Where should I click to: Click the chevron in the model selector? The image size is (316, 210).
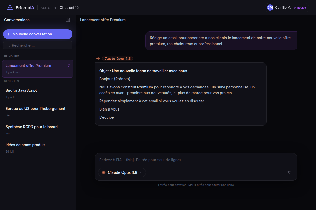[x=141, y=172]
